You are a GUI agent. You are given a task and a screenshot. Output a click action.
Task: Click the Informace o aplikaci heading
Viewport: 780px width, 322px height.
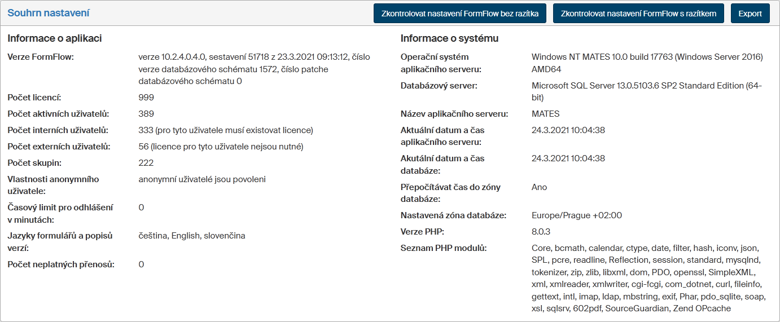click(x=55, y=38)
